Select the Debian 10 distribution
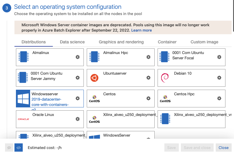Image resolution: width=234 pixels, height=154 pixels. click(191, 78)
